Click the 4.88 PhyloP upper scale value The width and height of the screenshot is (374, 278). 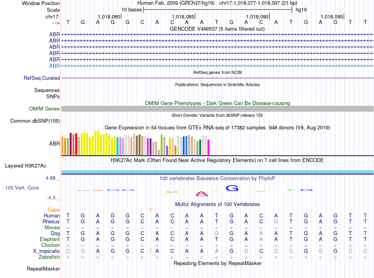(50, 178)
